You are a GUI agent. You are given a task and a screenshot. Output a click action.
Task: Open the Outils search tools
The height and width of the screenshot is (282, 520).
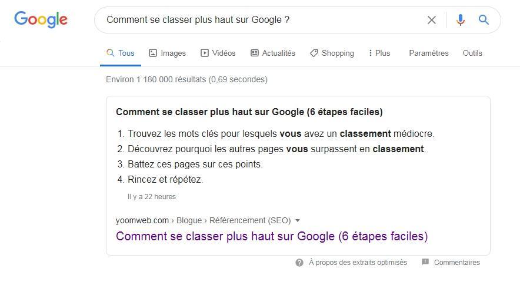click(472, 53)
